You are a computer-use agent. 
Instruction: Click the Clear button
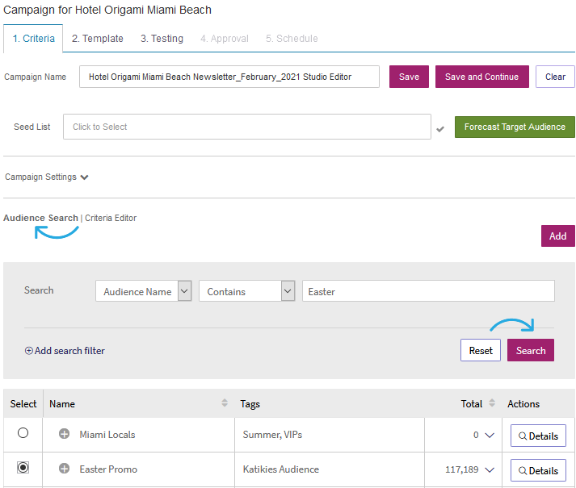pos(555,77)
